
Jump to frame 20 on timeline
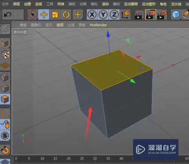pos(68,158)
